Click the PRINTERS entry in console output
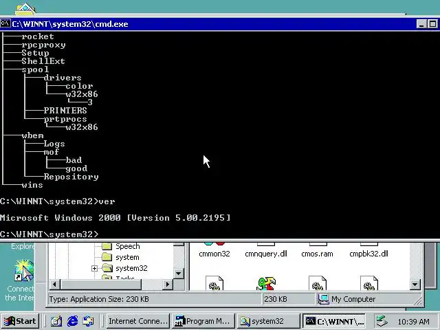 [65, 111]
